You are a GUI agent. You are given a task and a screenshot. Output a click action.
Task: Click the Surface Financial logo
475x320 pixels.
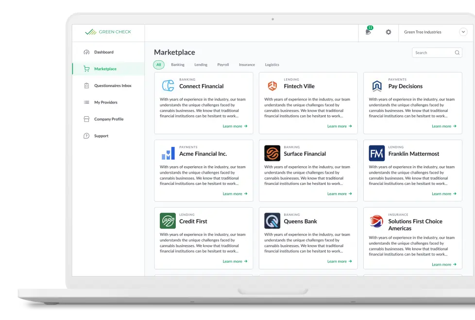click(x=272, y=154)
